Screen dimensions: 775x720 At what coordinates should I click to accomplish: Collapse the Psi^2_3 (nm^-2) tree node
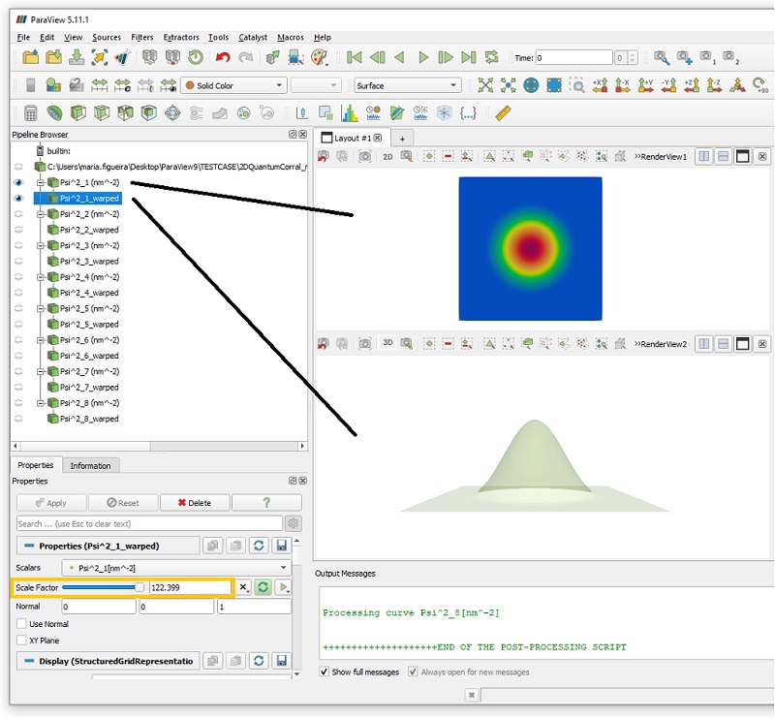[x=41, y=245]
